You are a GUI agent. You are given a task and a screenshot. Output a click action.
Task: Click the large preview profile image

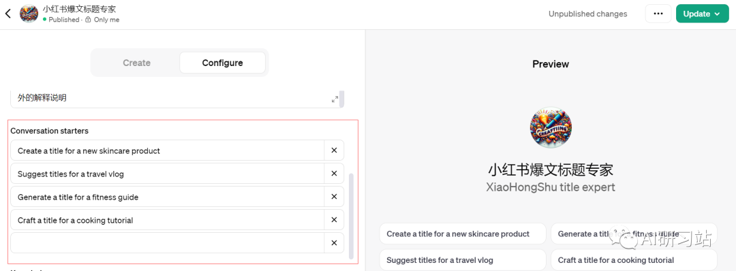(550, 127)
